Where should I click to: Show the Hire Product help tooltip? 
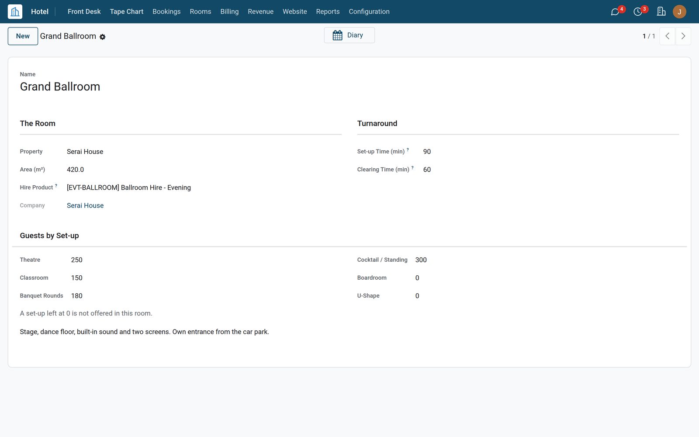click(56, 186)
